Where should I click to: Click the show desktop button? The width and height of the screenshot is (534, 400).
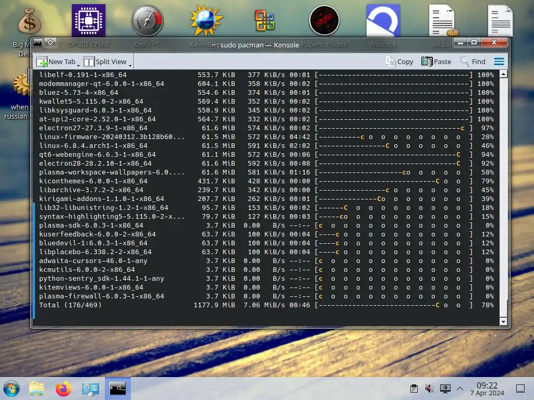[x=520, y=389]
